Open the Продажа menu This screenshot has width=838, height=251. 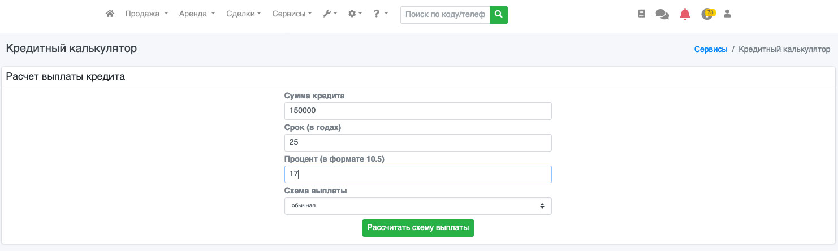(x=146, y=14)
